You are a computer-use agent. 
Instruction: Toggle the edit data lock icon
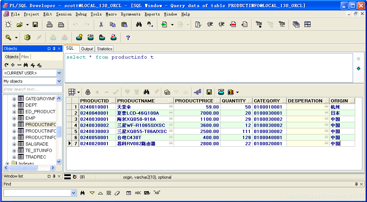(x=88, y=92)
